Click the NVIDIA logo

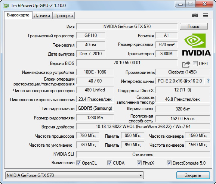[196, 44]
